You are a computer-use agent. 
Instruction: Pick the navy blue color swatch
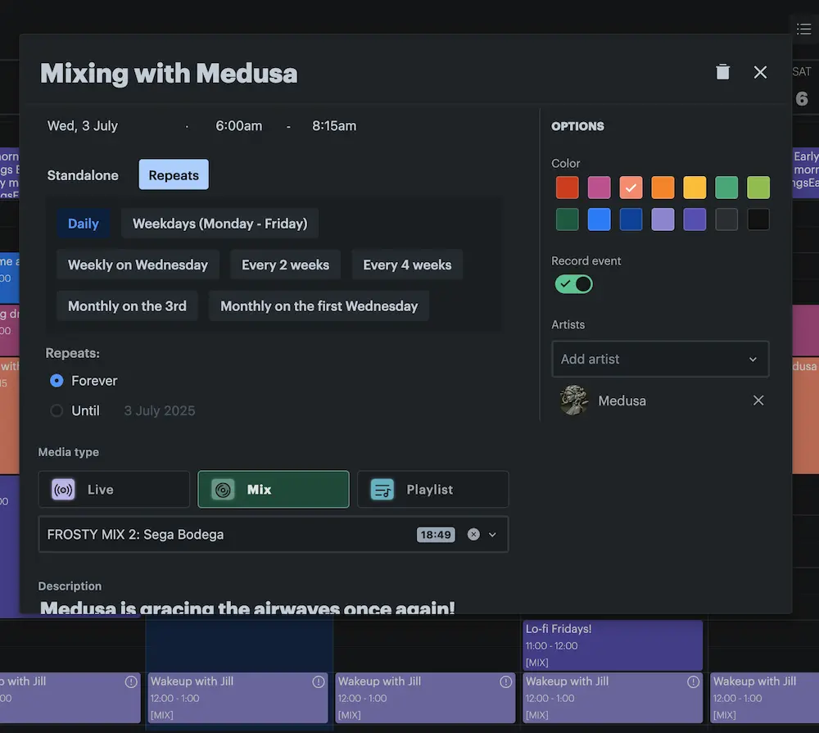[x=631, y=219]
